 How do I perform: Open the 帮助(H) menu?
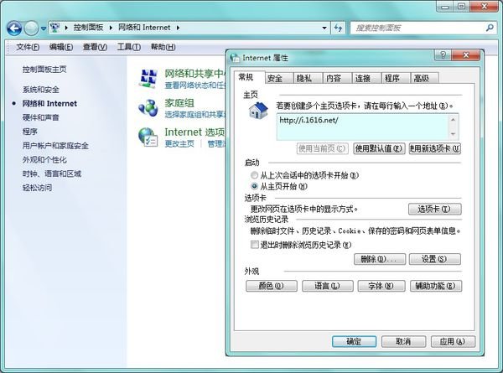click(163, 47)
